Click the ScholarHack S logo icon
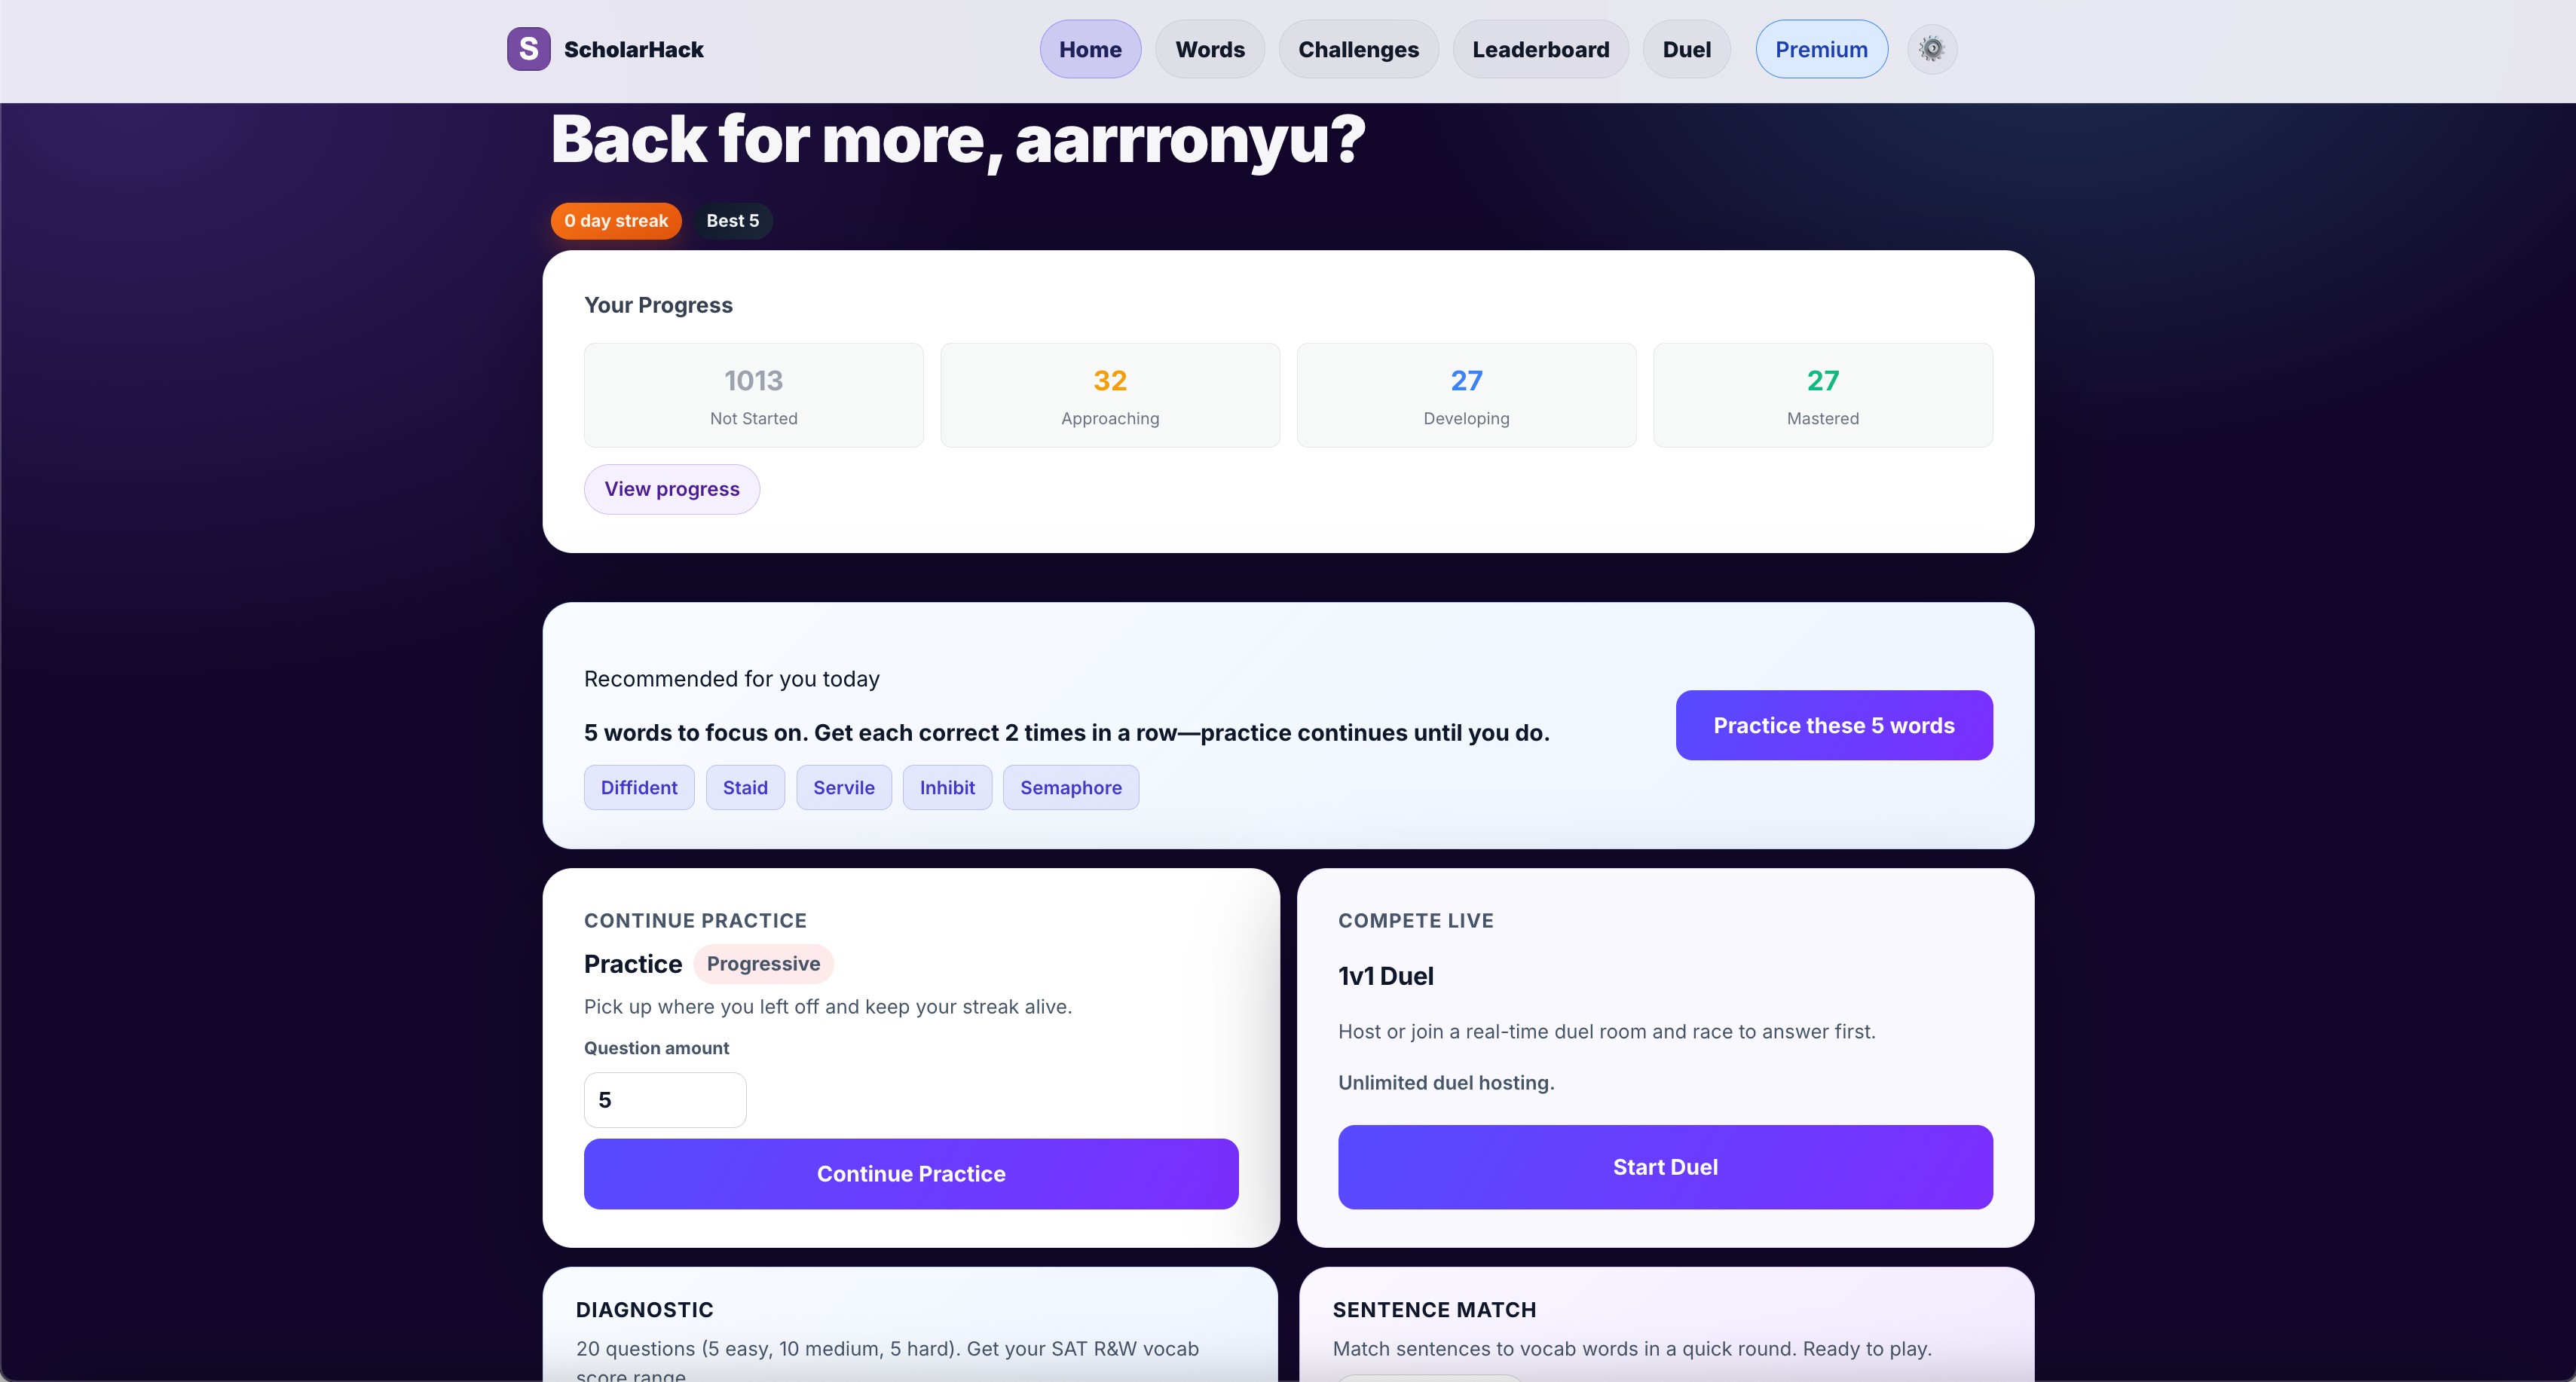Image resolution: width=2576 pixels, height=1382 pixels. click(x=528, y=49)
